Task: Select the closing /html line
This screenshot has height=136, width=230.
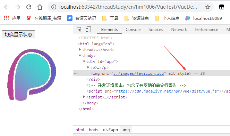Action: coord(86,109)
